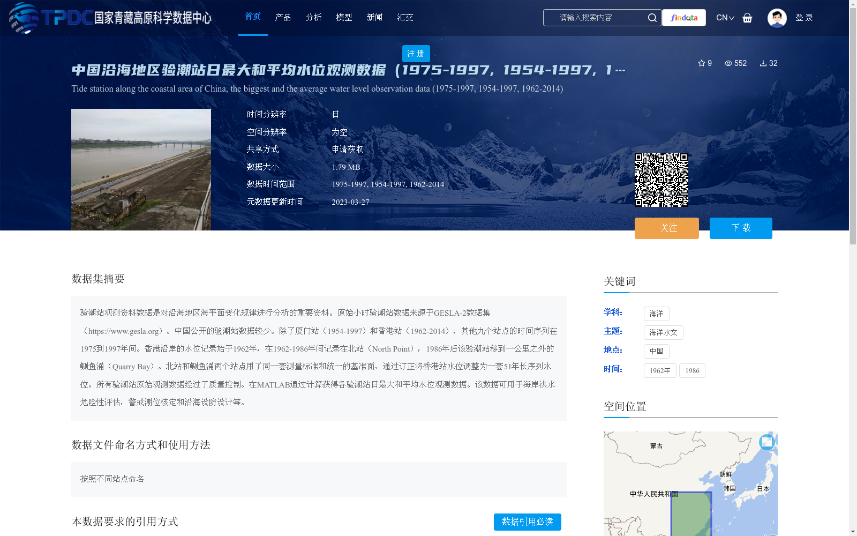Open the CN language dropdown
Image resolution: width=857 pixels, height=536 pixels.
coord(724,18)
